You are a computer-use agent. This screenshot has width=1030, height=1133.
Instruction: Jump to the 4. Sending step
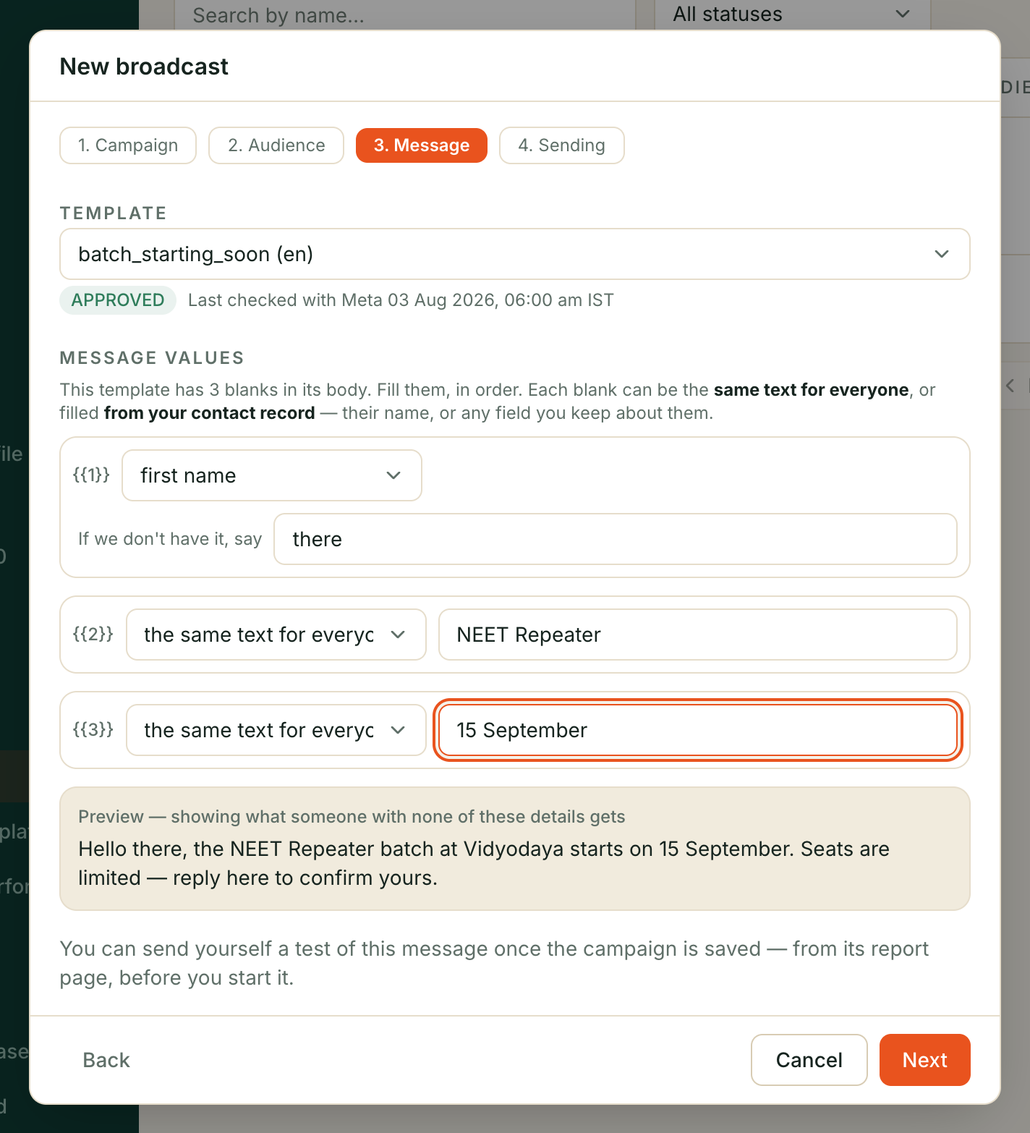click(x=562, y=145)
